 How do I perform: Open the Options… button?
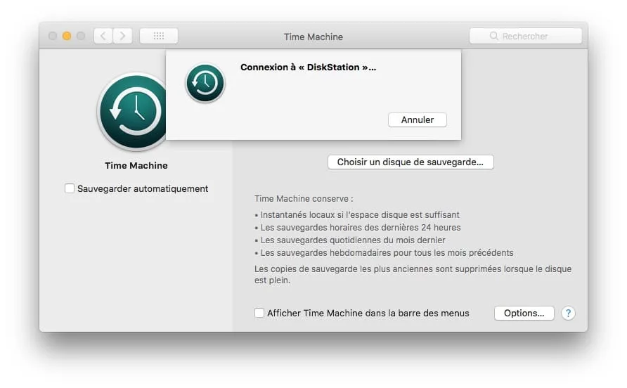pyautogui.click(x=524, y=313)
